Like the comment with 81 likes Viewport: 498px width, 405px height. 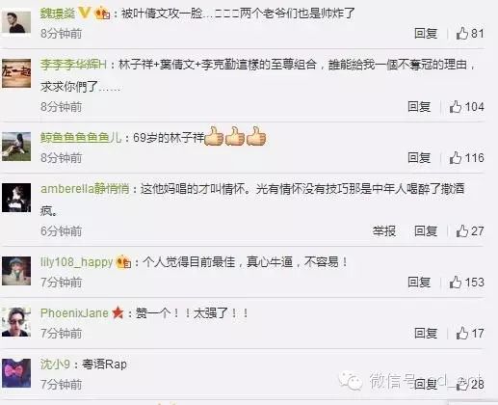[x=462, y=33]
